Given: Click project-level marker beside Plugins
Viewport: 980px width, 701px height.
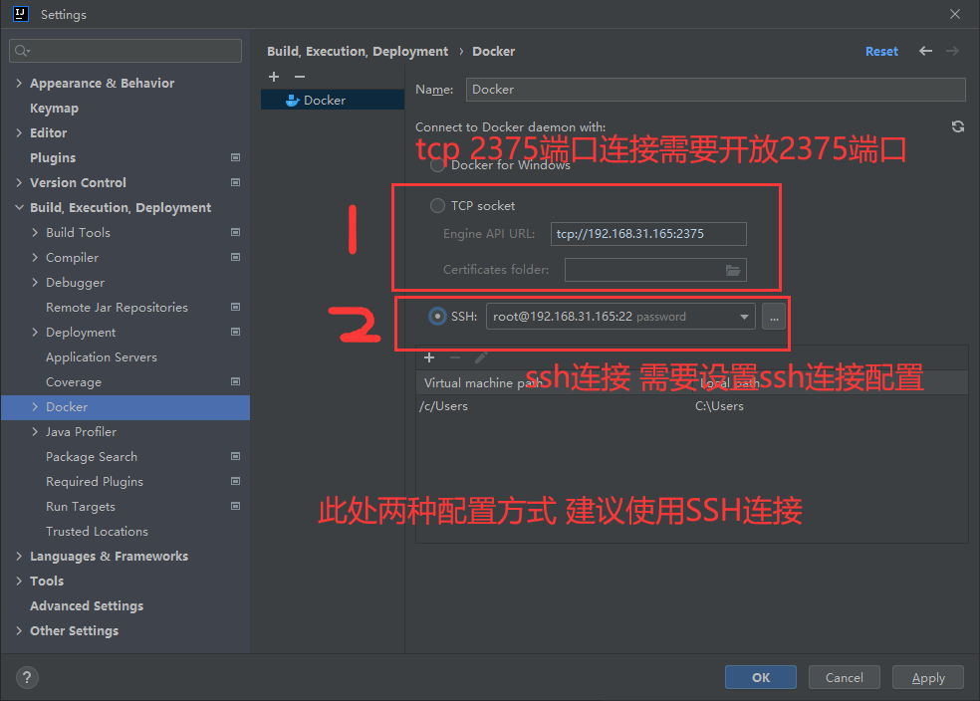Looking at the screenshot, I should click(x=236, y=157).
